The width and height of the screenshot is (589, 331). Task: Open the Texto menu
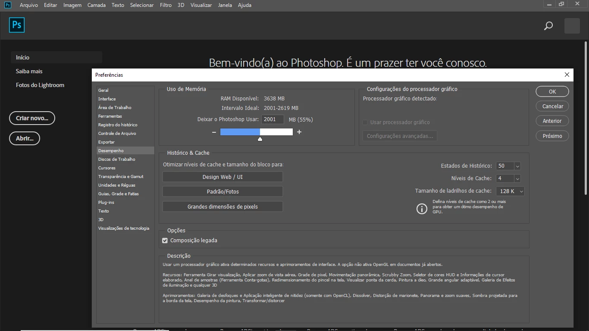(118, 5)
